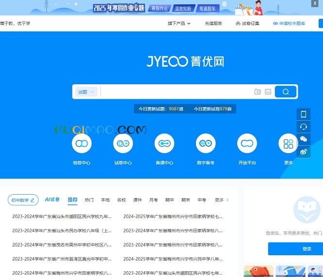Click the blue magnifier search button
323x277 pixels.
pos(286,92)
